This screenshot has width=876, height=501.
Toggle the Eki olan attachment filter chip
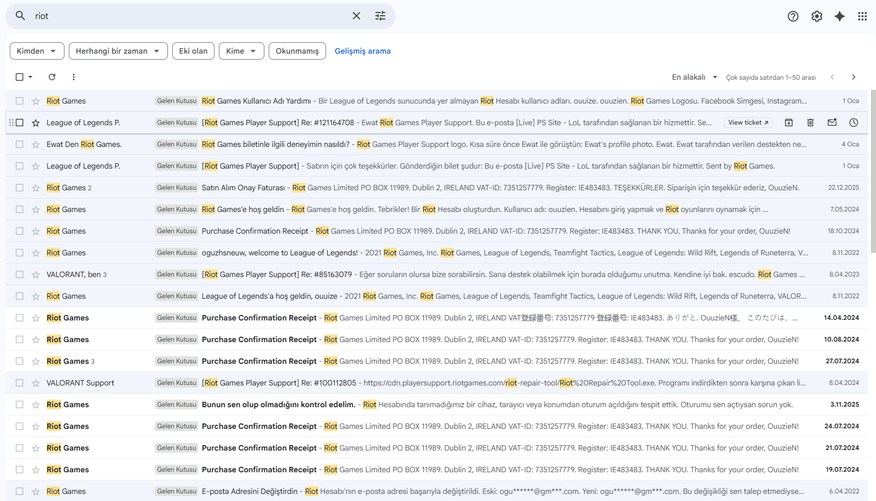tap(193, 51)
